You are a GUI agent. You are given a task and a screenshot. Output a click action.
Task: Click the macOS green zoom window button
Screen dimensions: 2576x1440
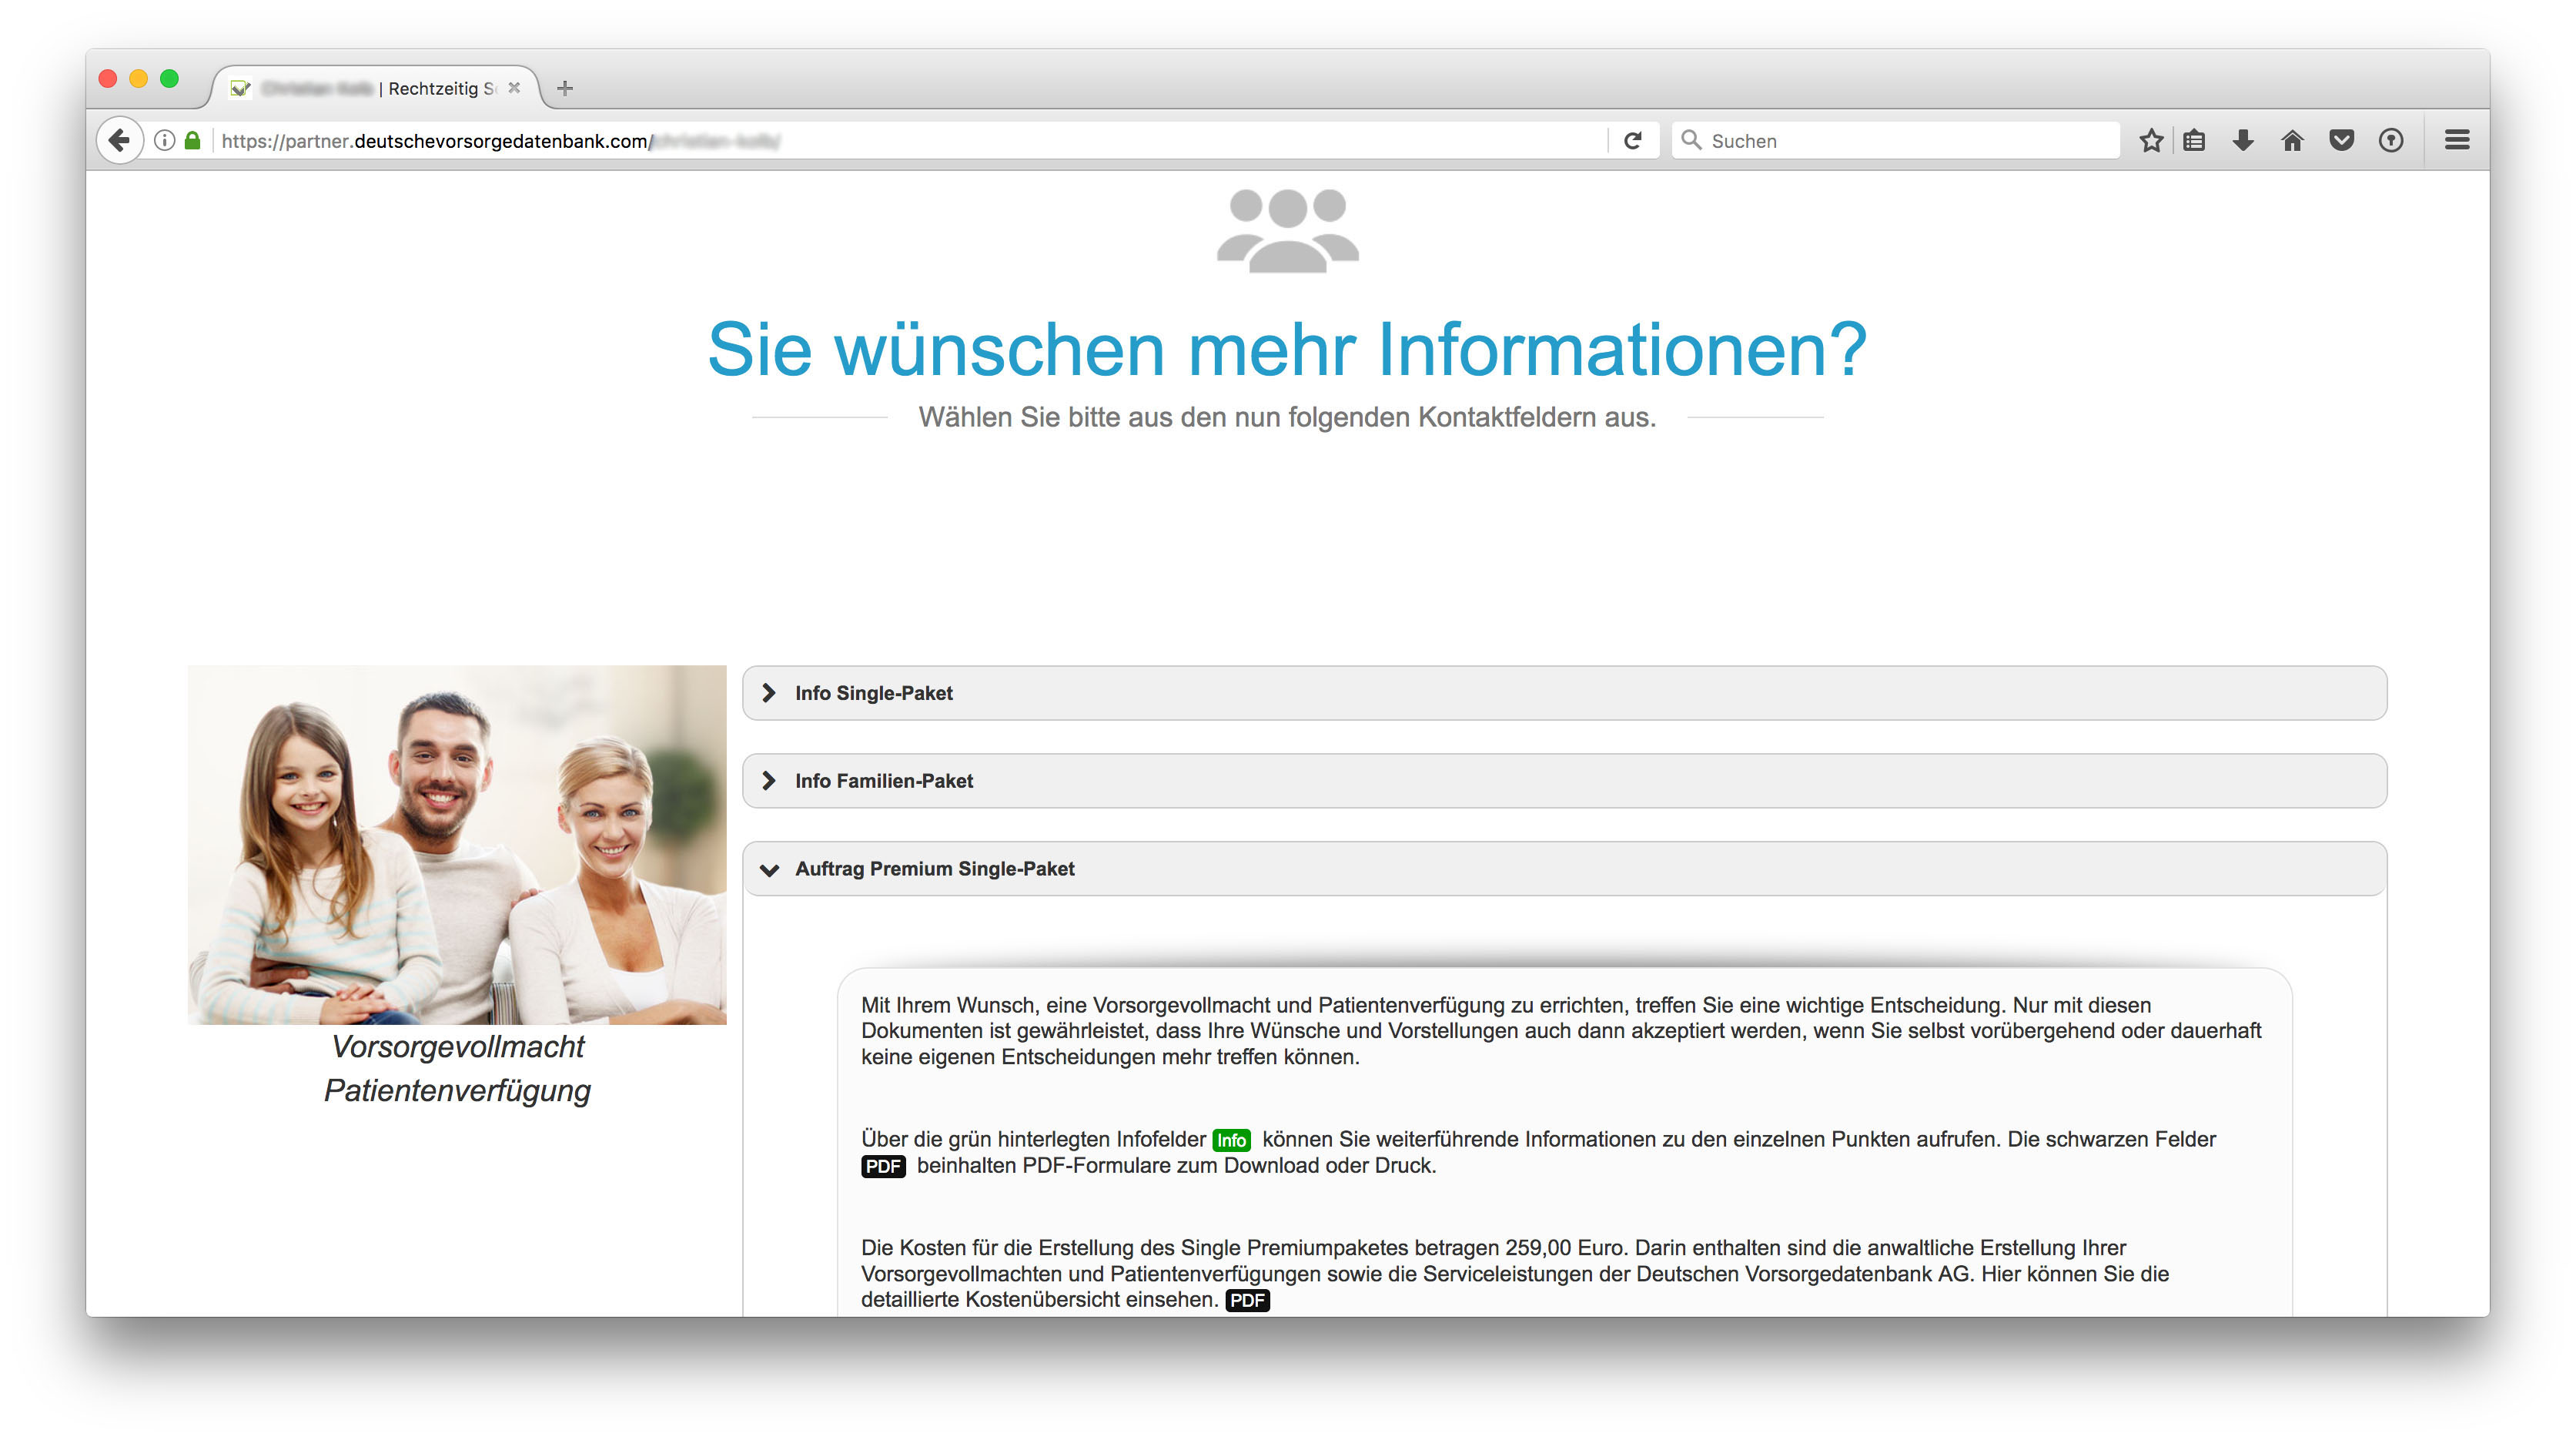[170, 78]
